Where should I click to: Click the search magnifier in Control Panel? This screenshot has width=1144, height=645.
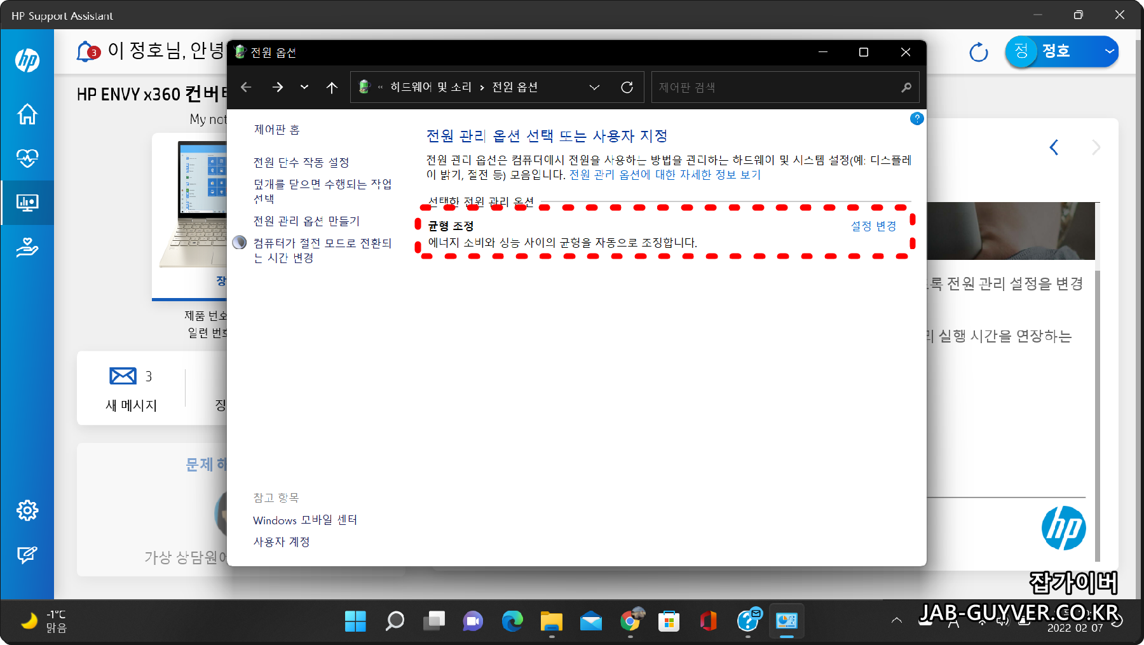(x=906, y=87)
